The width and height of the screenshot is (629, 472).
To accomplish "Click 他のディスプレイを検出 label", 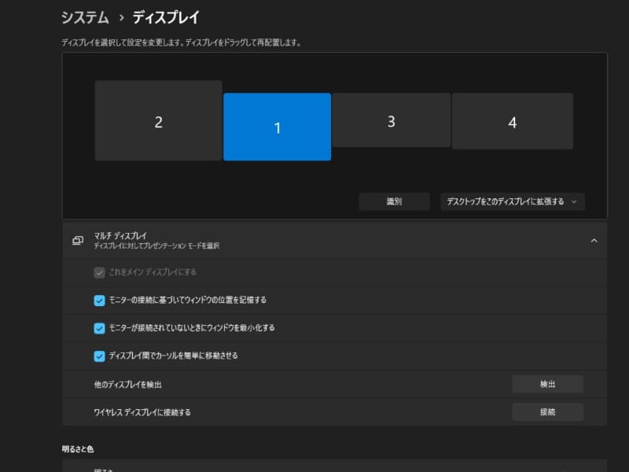I will point(128,385).
